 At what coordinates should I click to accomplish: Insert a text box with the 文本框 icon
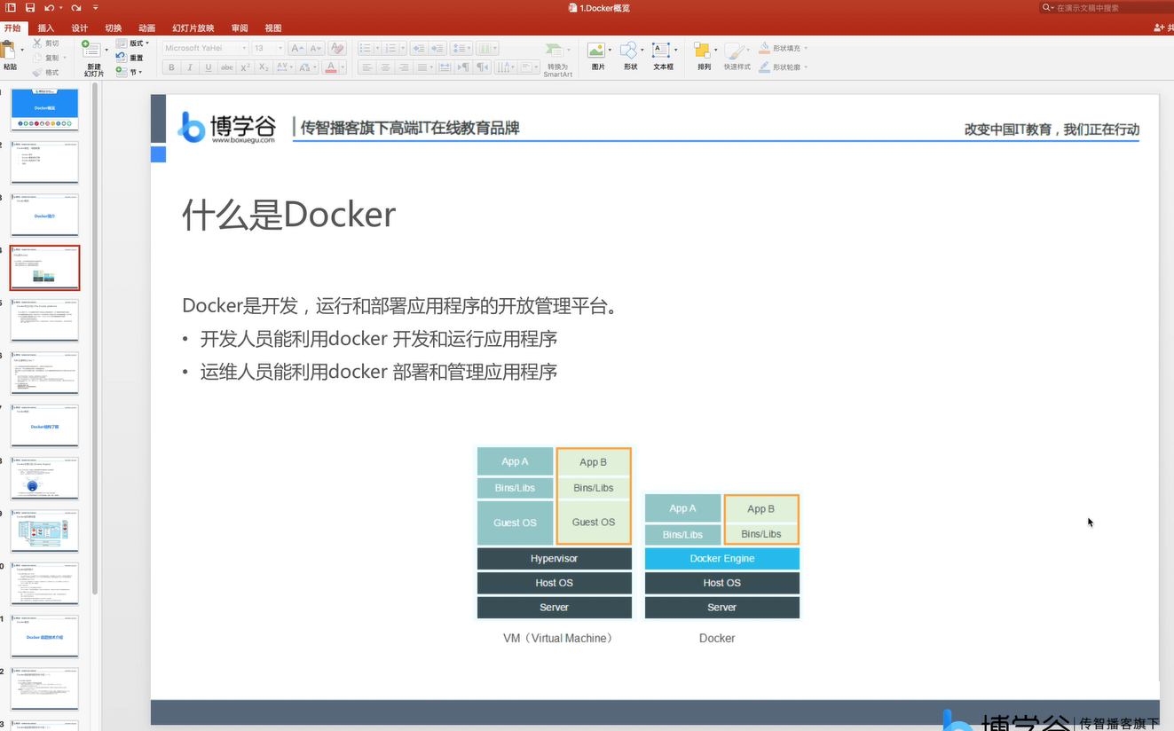[661, 53]
